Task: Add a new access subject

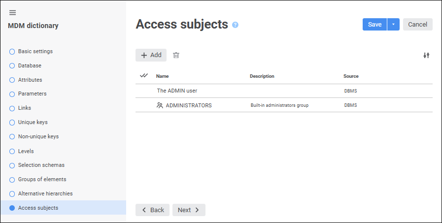Action: 151,55
